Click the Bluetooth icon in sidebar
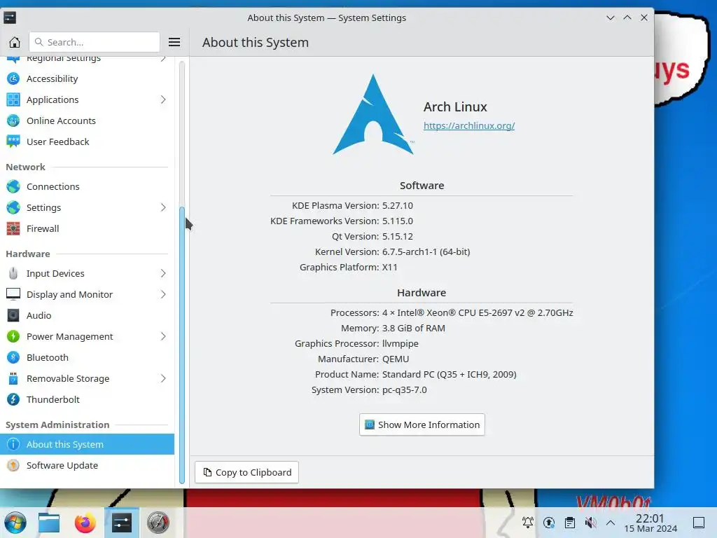717x538 pixels. tap(13, 357)
